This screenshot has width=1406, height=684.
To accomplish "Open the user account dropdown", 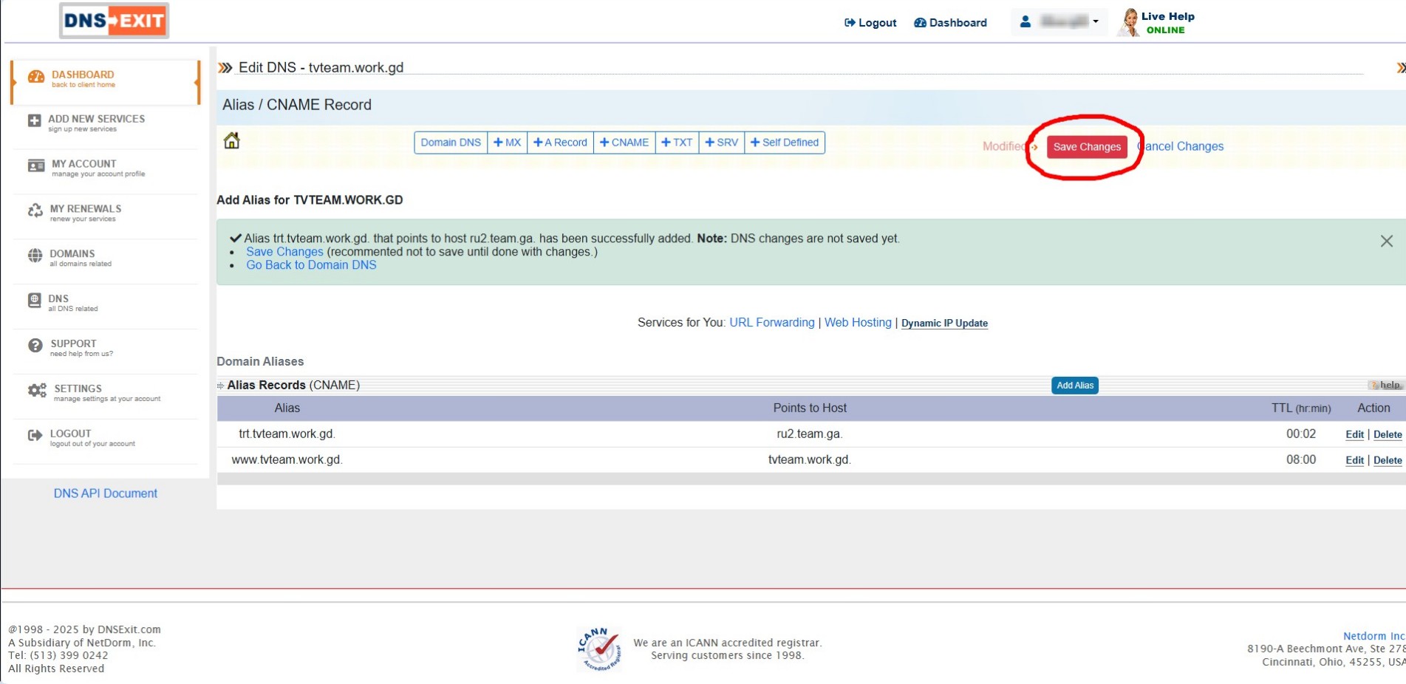I will pyautogui.click(x=1059, y=22).
